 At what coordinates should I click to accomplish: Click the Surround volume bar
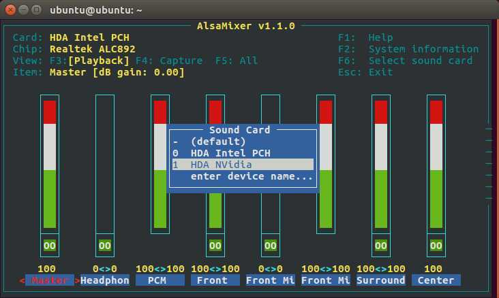(x=381, y=164)
